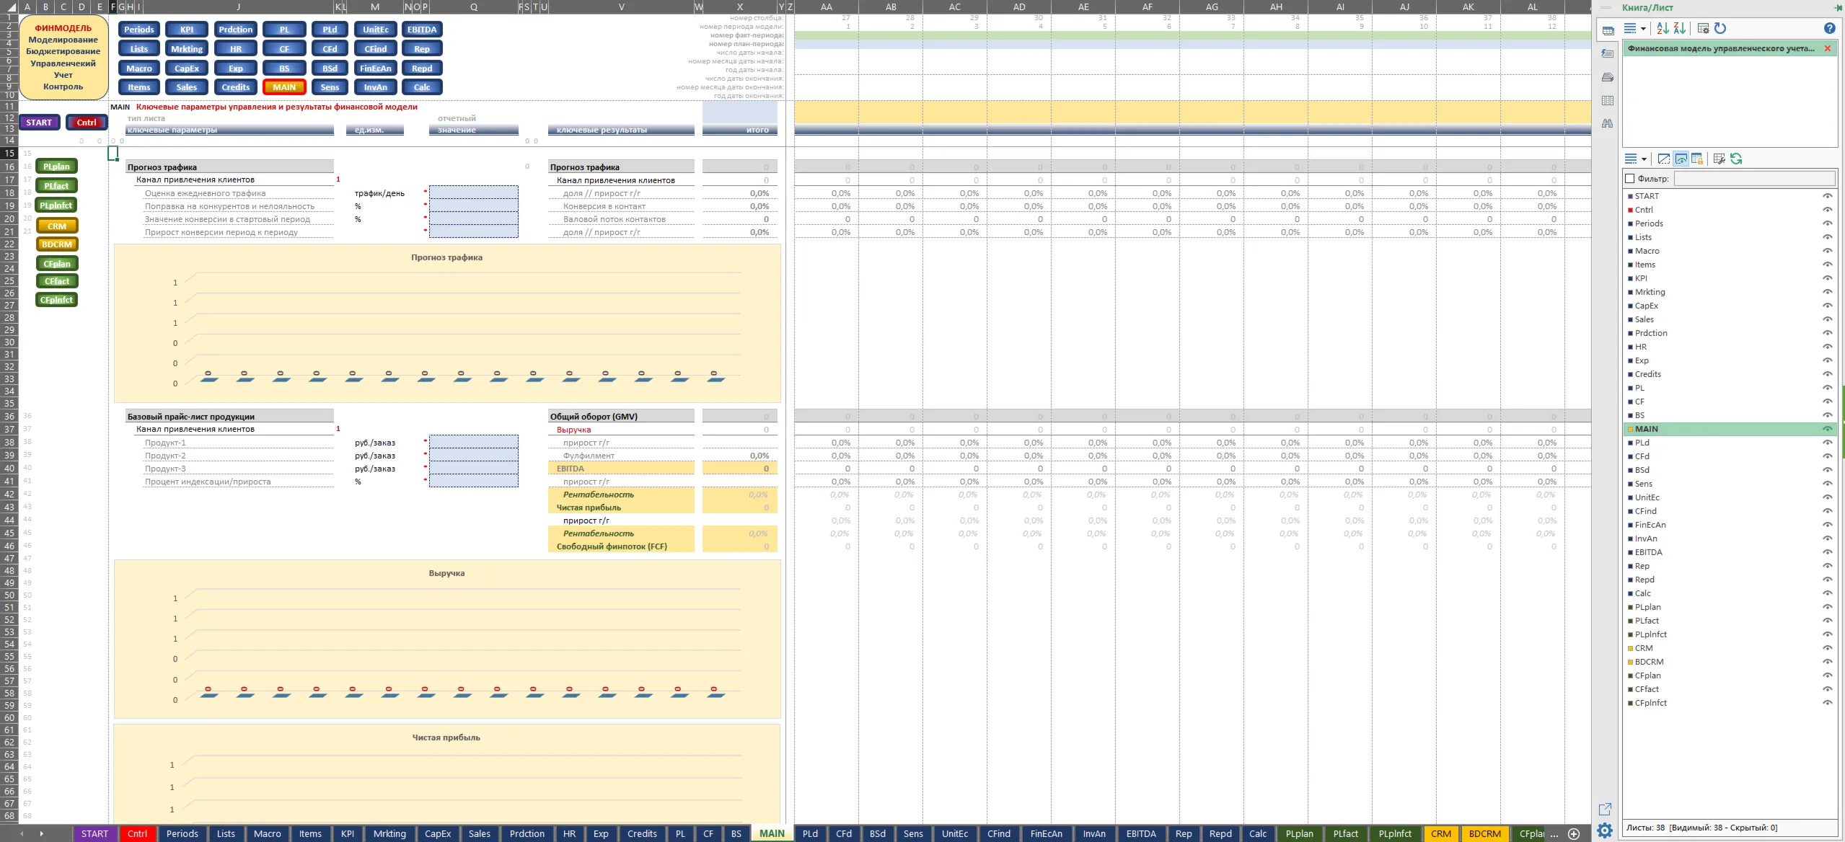Open the blue help question mark
The width and height of the screenshot is (1845, 842).
(1829, 28)
